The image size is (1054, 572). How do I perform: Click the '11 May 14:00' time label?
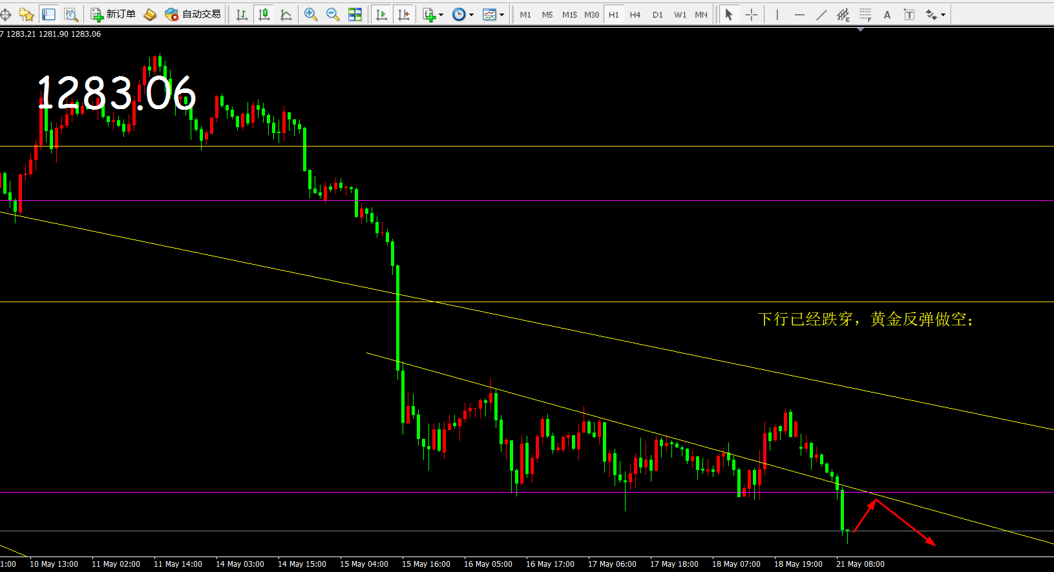178,564
